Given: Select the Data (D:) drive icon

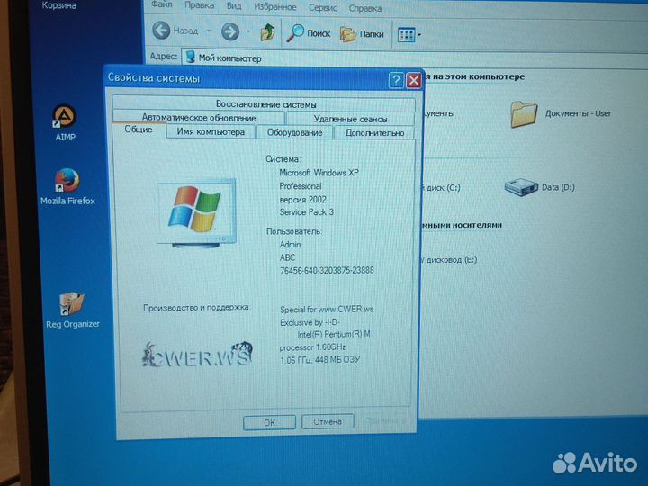Looking at the screenshot, I should [x=521, y=187].
